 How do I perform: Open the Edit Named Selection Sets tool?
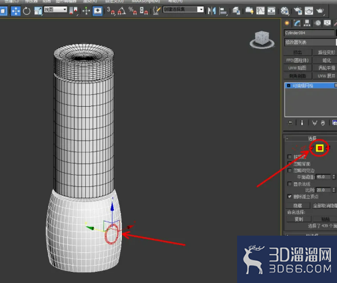(157, 11)
